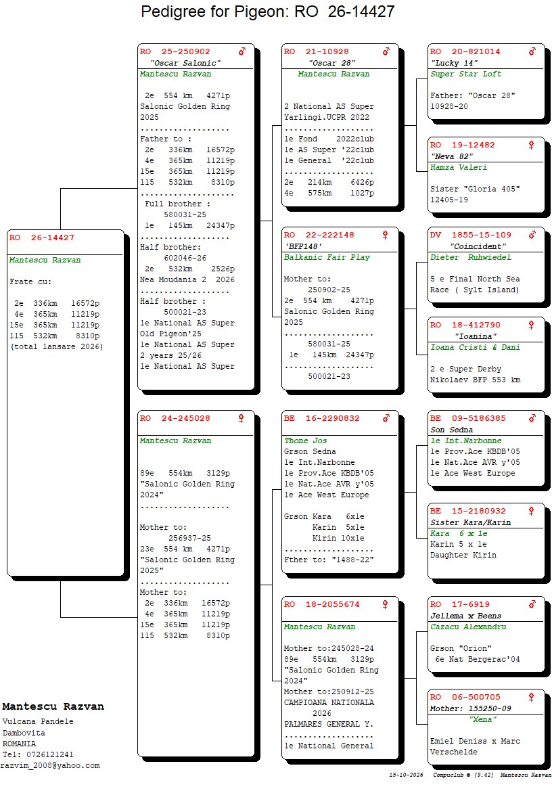Click the male symbol on RO 25-250902 box

pyautogui.click(x=242, y=51)
